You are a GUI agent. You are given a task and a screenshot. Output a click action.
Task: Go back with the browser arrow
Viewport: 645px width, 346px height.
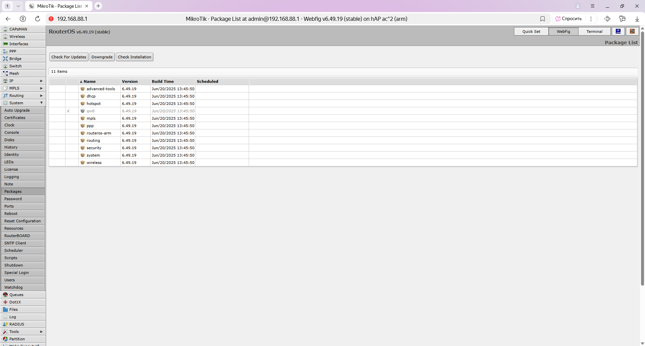[x=8, y=19]
